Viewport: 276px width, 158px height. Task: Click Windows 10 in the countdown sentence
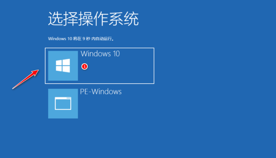(60, 38)
